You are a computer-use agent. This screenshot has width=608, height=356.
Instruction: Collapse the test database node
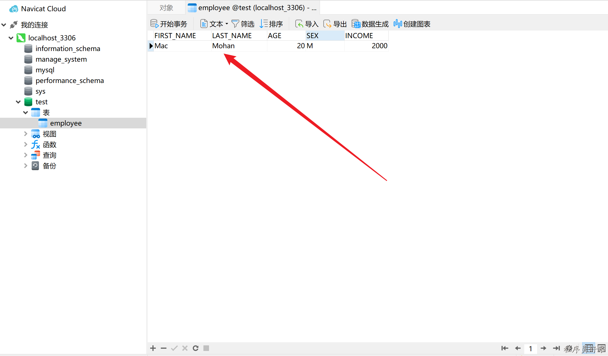18,102
